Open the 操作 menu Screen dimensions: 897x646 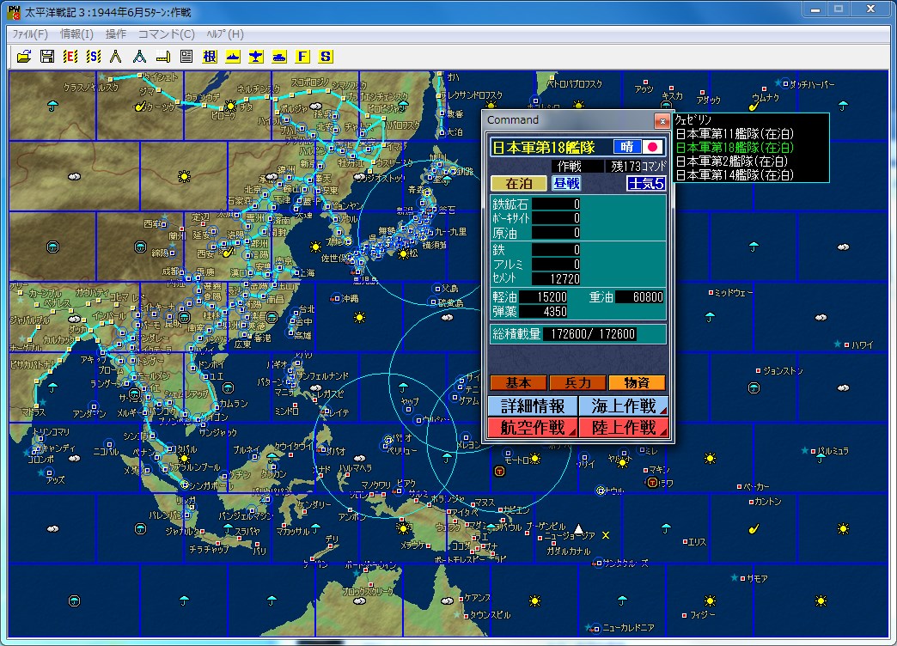[x=115, y=34]
